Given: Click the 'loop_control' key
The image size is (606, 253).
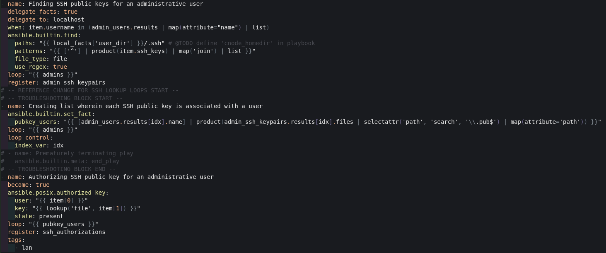Looking at the screenshot, I should 29,137.
